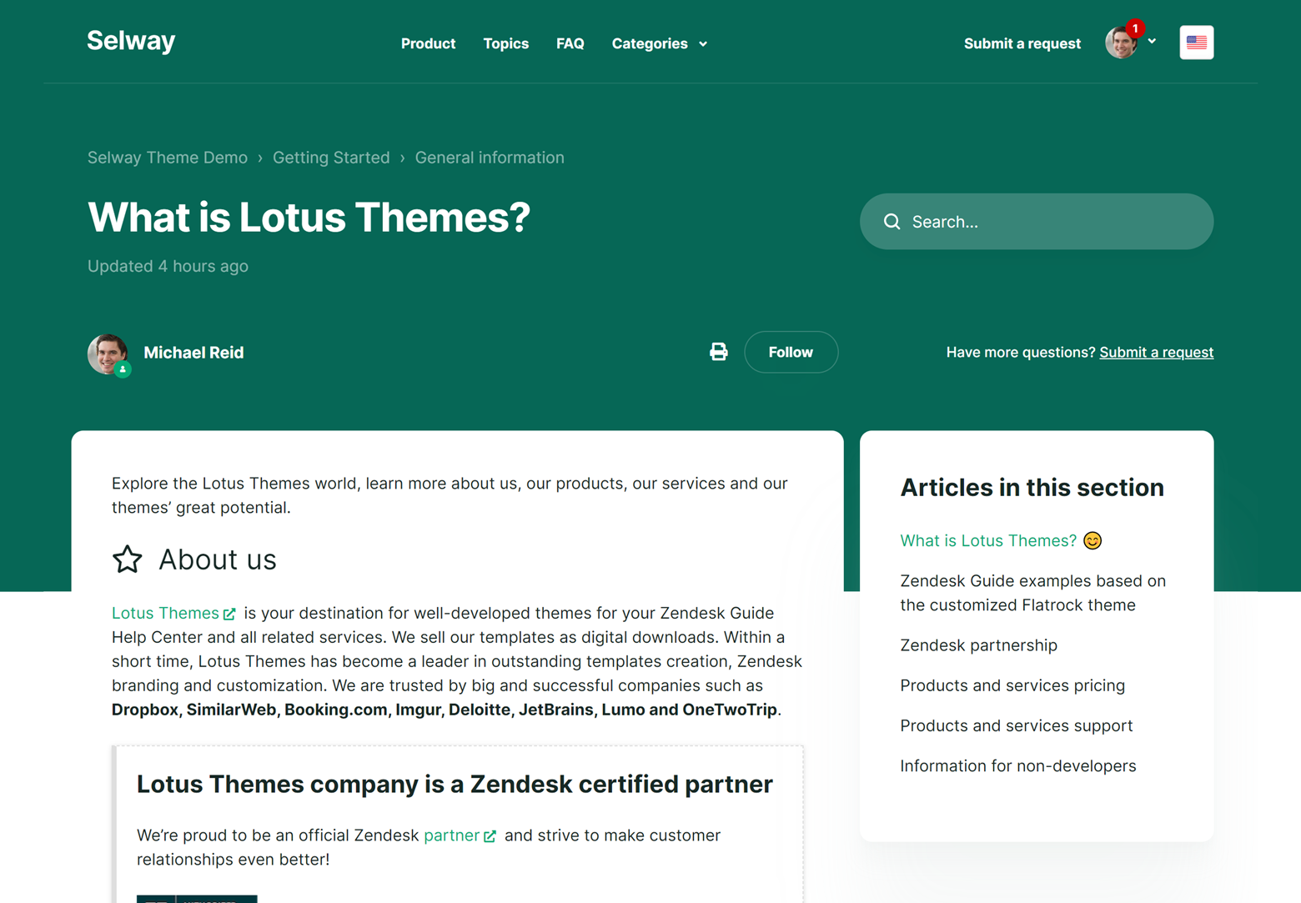Open the user avatar in header
Viewport: 1301px width, 903px height.
tap(1121, 43)
